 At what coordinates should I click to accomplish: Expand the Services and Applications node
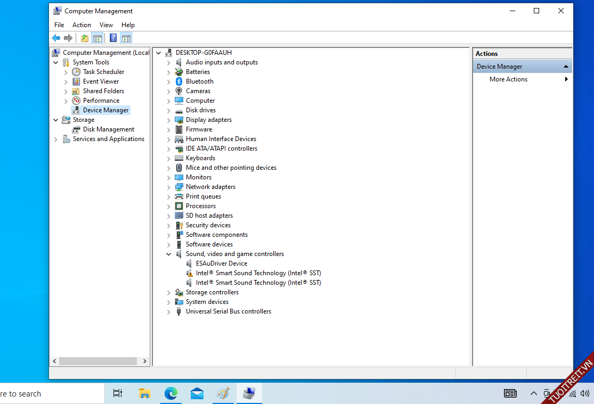coord(56,139)
